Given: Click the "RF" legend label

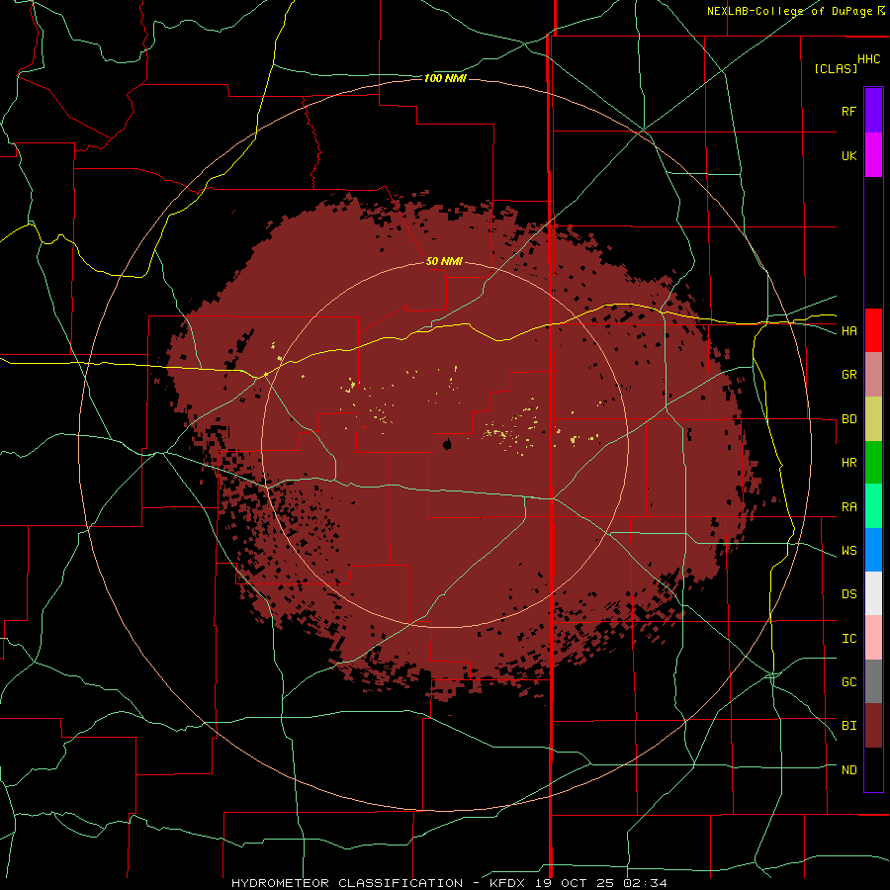Looking at the screenshot, I should tap(848, 111).
